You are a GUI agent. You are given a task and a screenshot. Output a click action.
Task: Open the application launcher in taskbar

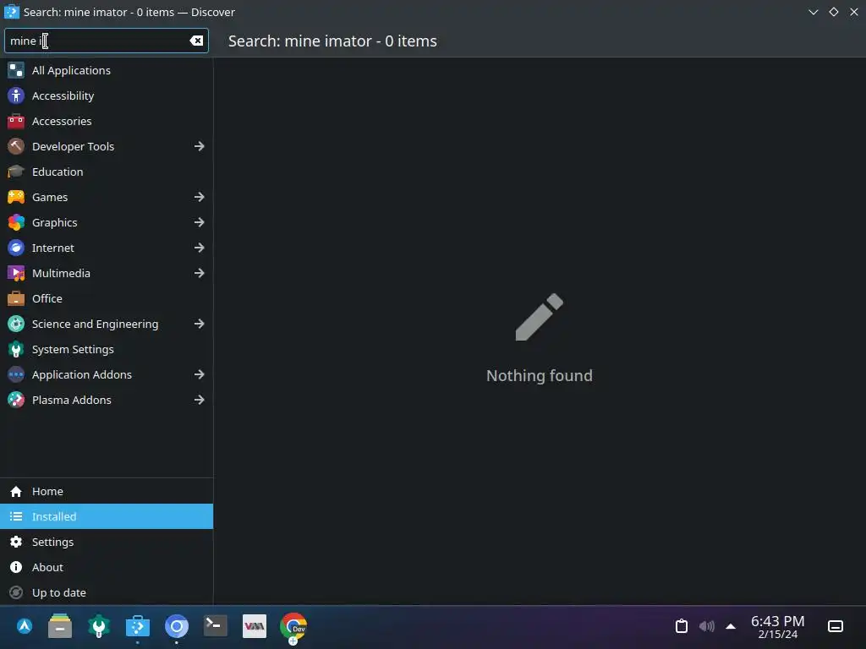(25, 626)
